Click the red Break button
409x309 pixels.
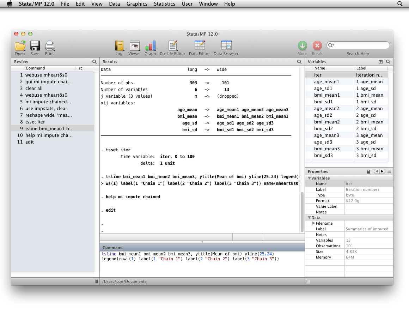317,46
